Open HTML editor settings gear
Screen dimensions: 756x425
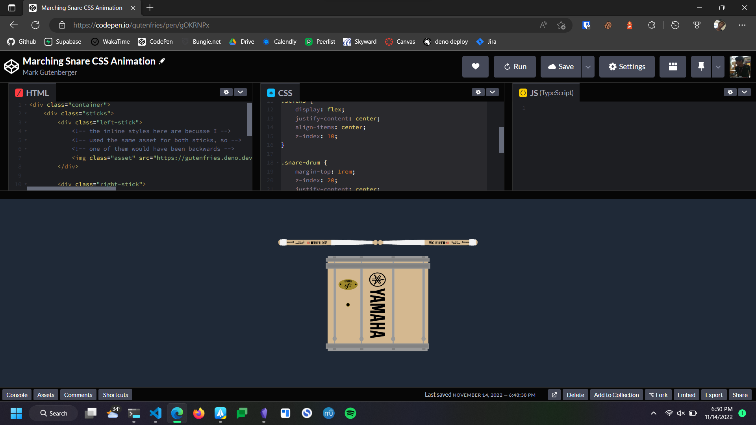pyautogui.click(x=226, y=92)
